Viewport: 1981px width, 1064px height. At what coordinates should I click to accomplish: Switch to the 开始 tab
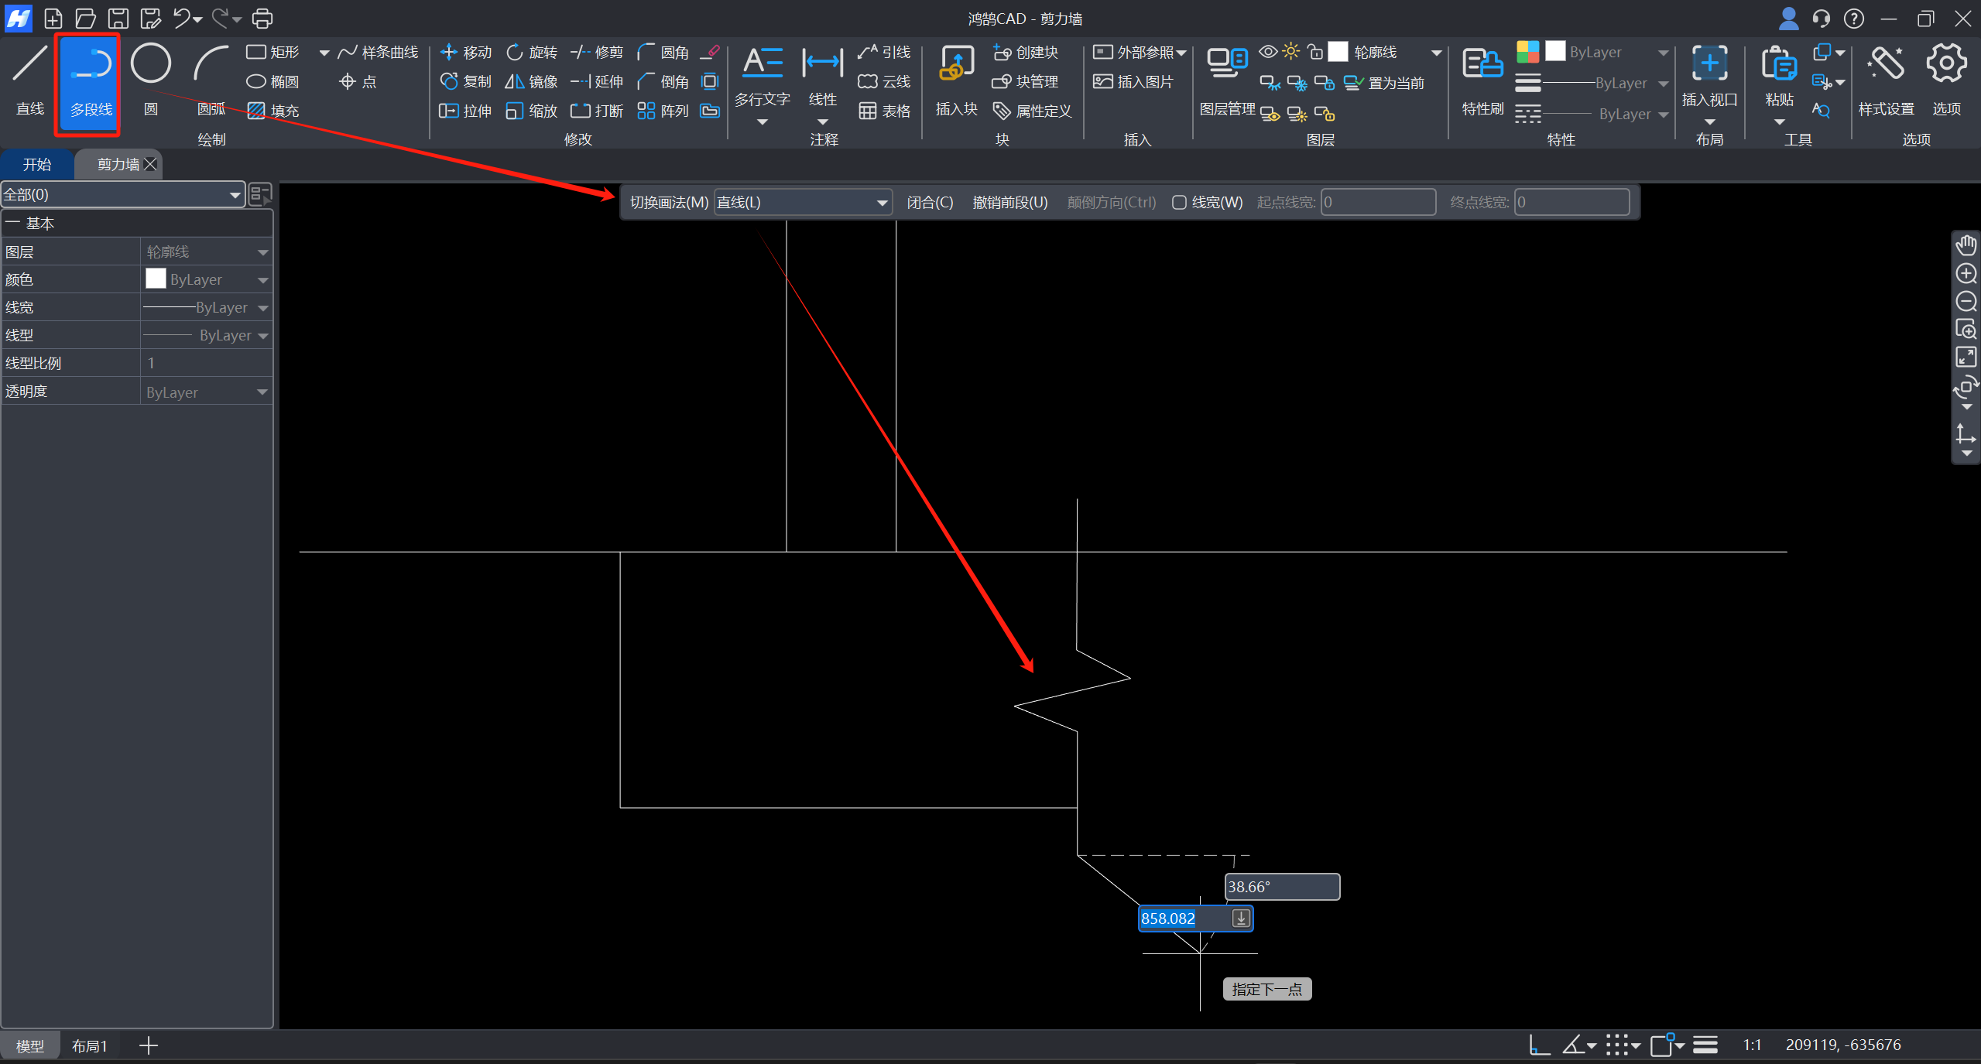[x=36, y=165]
